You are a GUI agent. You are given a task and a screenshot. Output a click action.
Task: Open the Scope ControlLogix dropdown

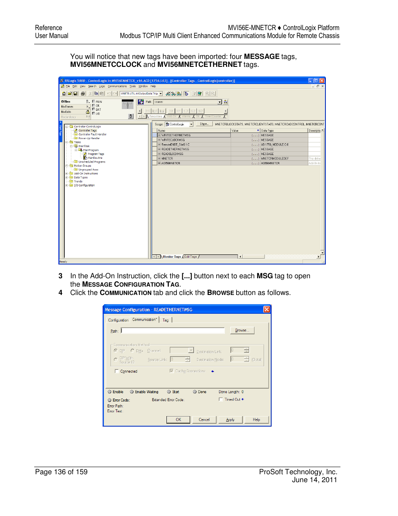(191, 124)
